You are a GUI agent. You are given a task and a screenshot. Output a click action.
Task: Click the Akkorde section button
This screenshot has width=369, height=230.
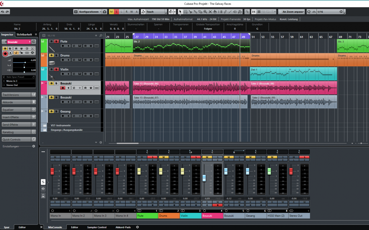(x=19, y=102)
